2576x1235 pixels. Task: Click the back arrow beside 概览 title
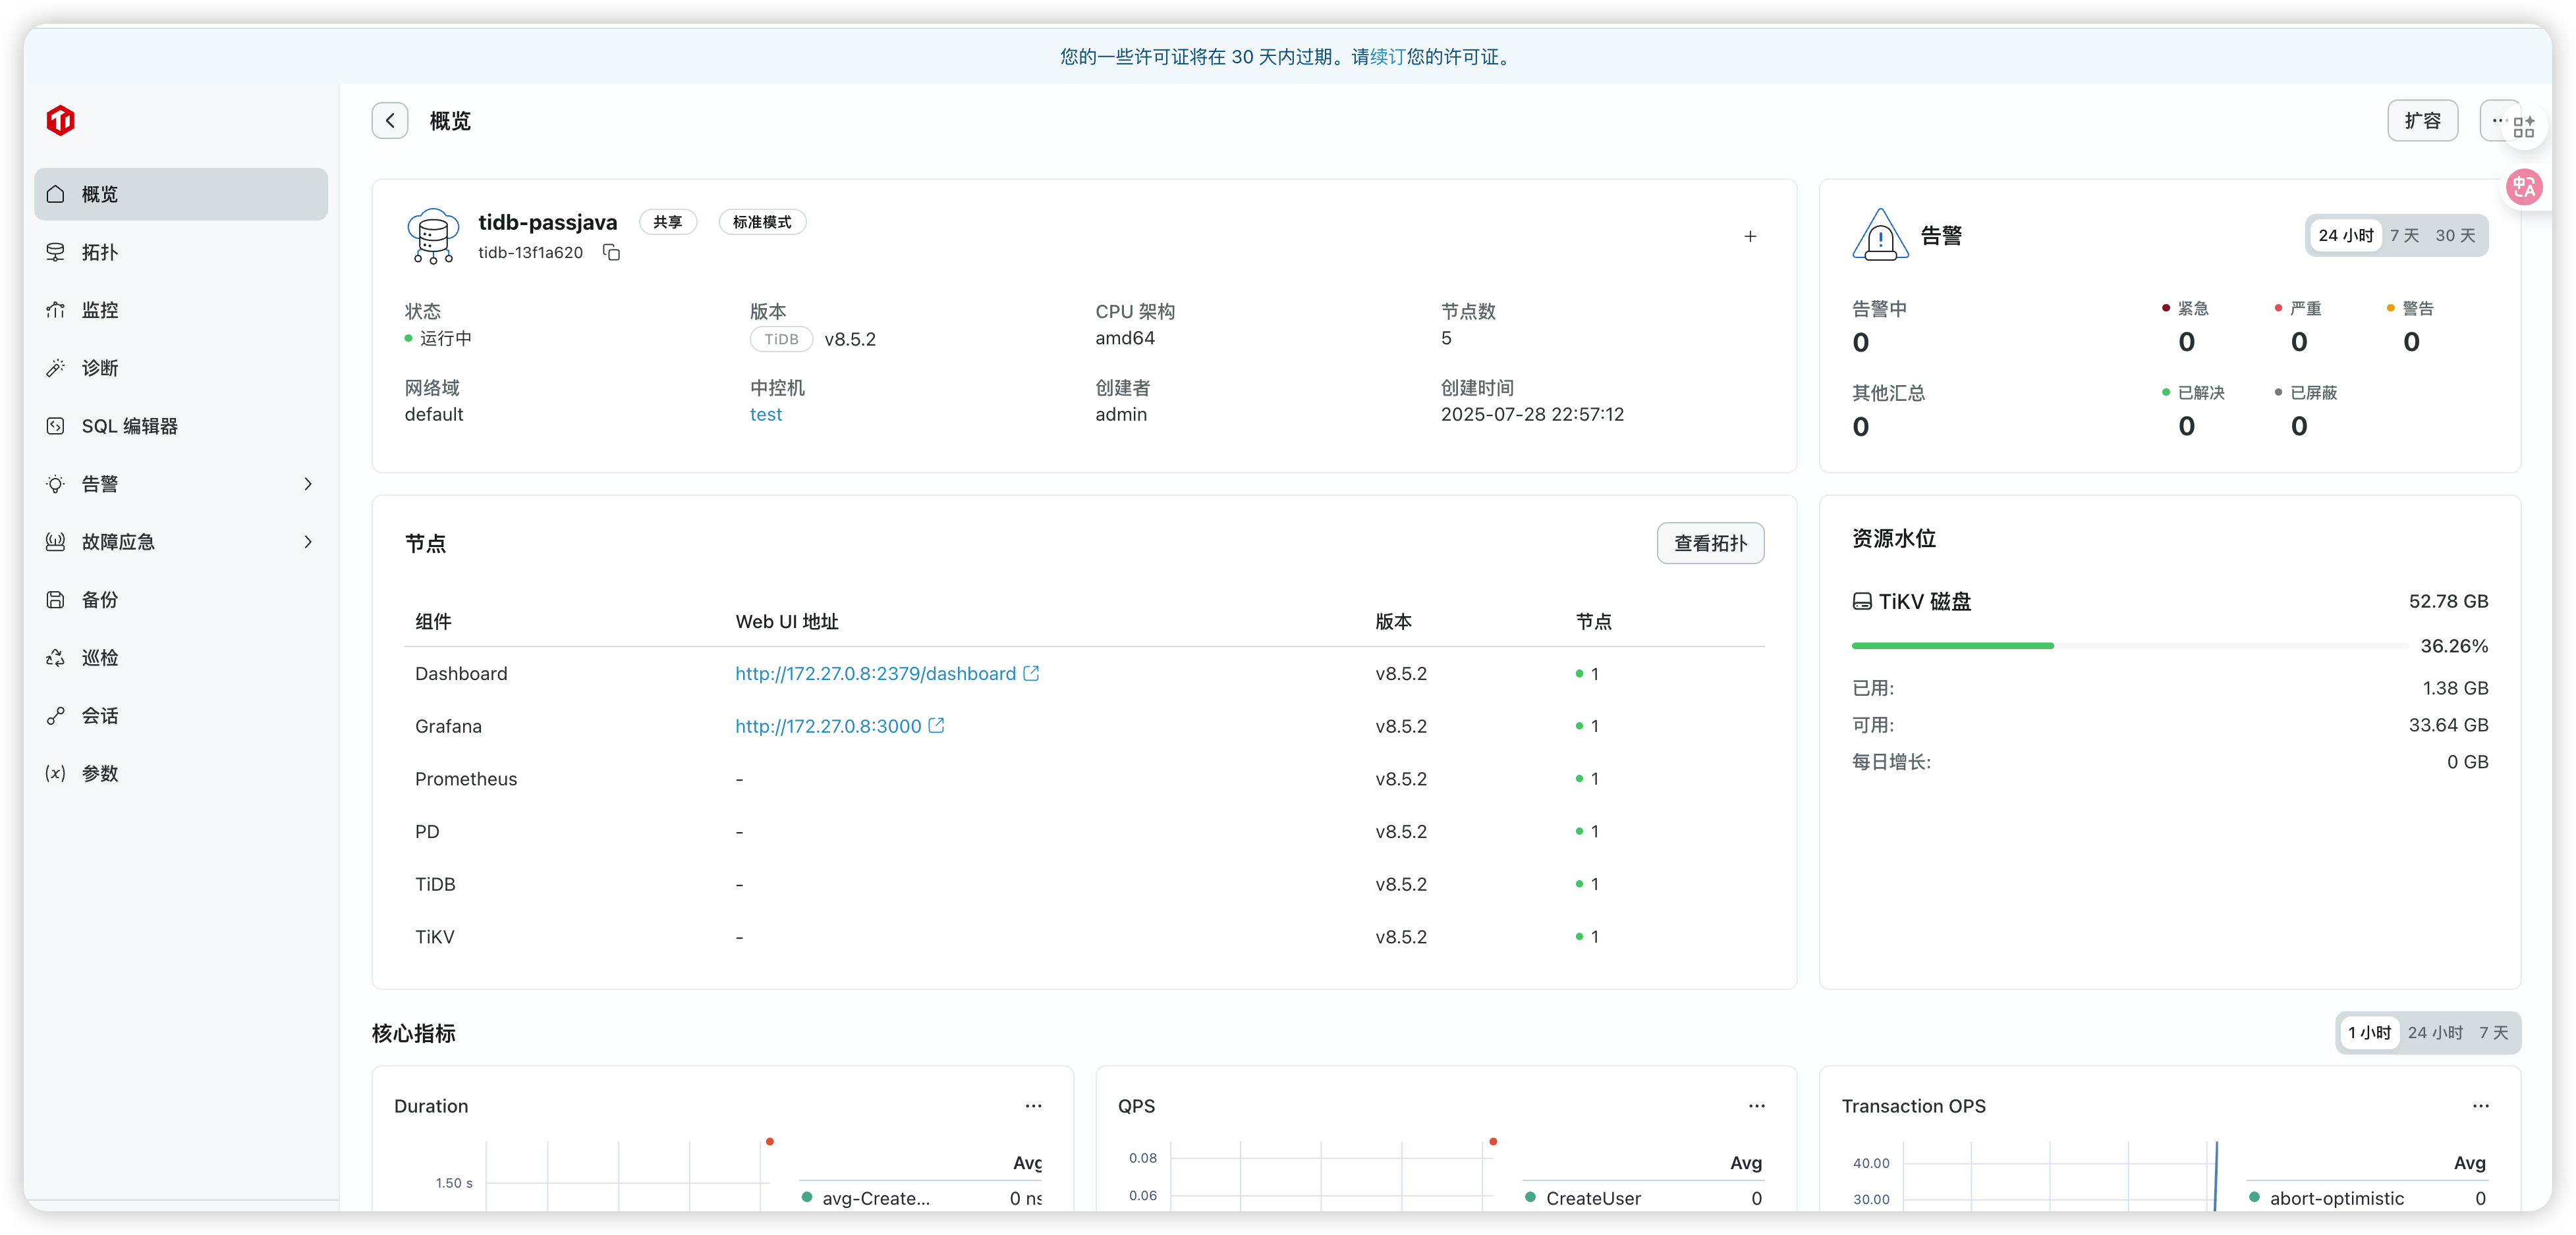(389, 121)
